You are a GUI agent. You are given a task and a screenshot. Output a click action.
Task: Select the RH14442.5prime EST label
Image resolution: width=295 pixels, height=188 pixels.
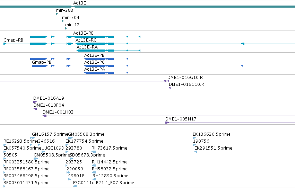click(110, 162)
